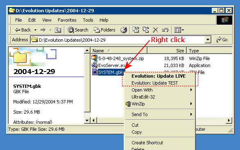Open the Views dropdown button
The width and height of the screenshot is (240, 150).
click(179, 30)
